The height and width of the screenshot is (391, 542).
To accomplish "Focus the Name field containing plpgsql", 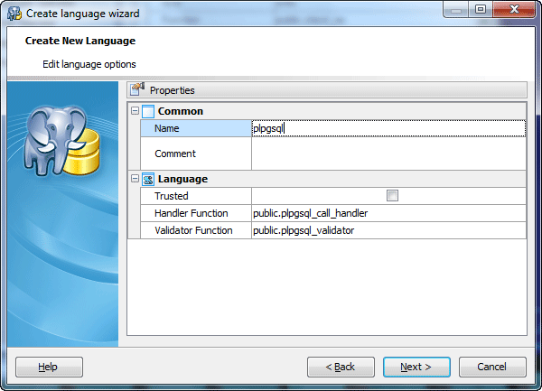I will [x=388, y=128].
